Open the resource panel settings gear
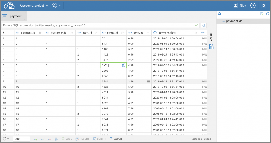Screen dimensions: 271x143 pos(220,14)
